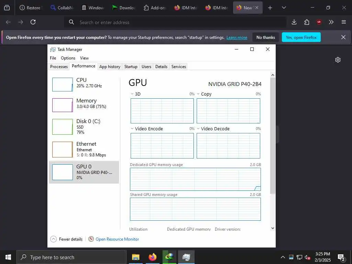Screen dimensions: 352x264
Task: Open the uBlock Origin extension icon
Action: 319,22
